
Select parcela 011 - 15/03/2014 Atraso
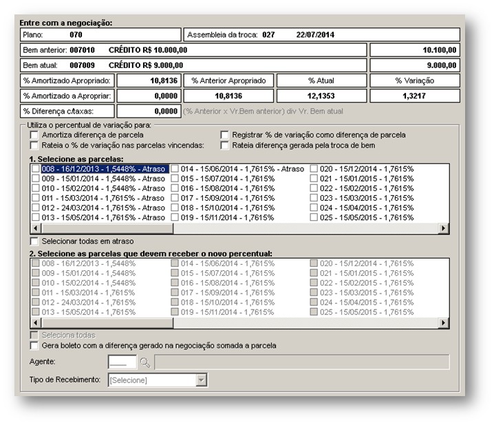point(36,198)
